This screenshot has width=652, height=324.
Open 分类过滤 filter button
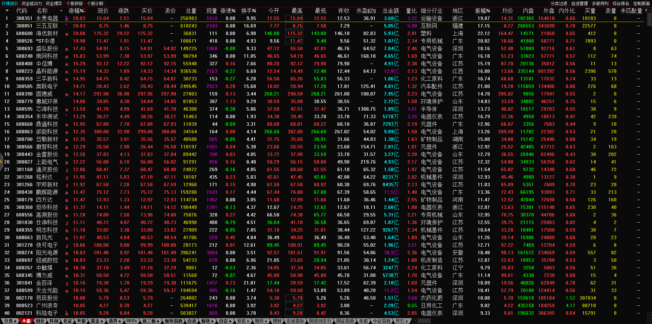[x=559, y=3]
